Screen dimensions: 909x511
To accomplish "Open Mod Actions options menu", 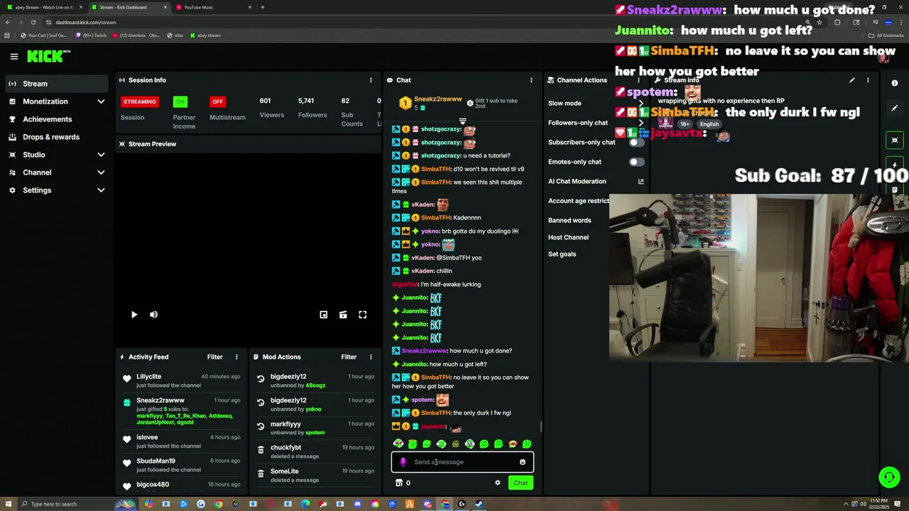I will [x=370, y=357].
